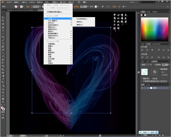Toggle the 挖空组 checkbox
Viewport: 171px width, 137px height.
pos(151,79)
